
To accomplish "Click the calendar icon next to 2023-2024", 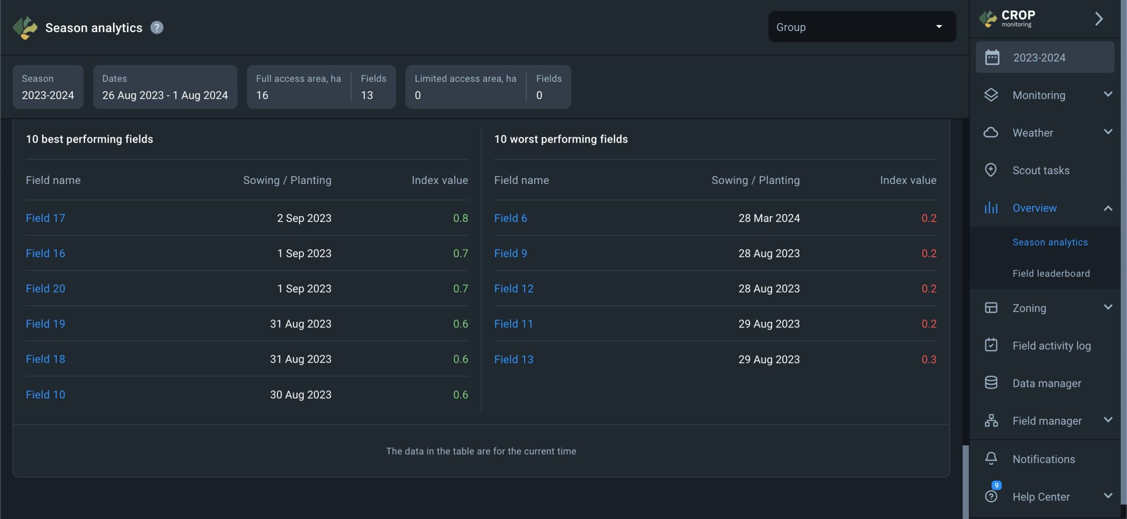I will (x=992, y=58).
